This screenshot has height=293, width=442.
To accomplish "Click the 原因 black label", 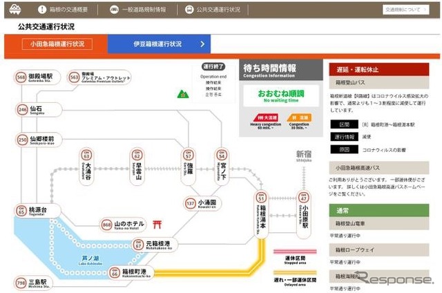I will [x=344, y=150].
